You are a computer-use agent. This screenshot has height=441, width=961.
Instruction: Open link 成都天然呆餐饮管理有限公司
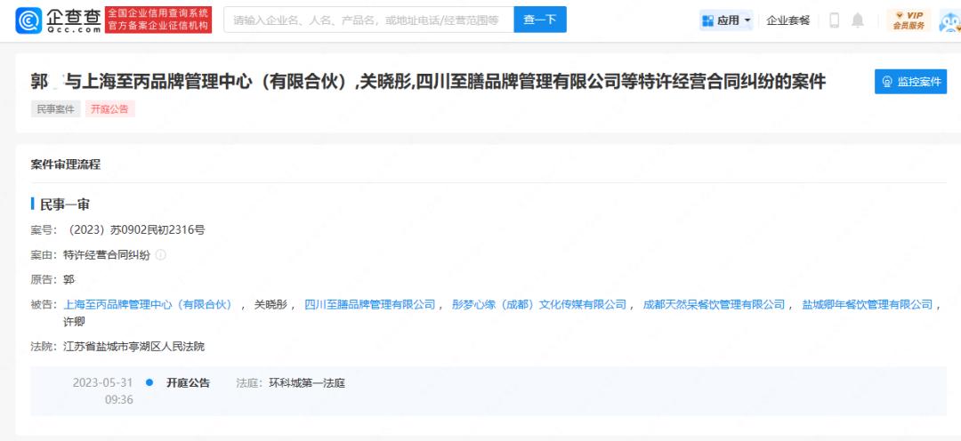click(714, 304)
